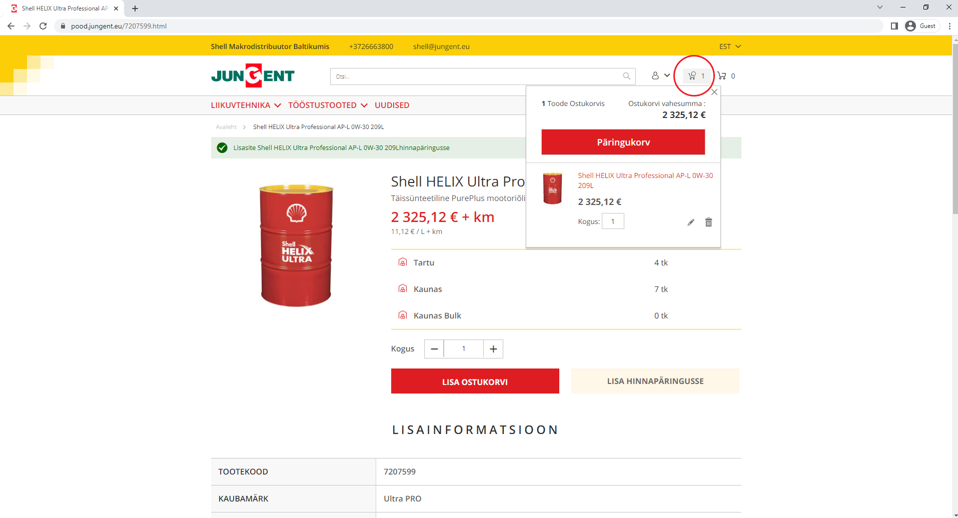Decrease quantity with minus button
Viewport: 958px width, 518px height.
[434, 349]
